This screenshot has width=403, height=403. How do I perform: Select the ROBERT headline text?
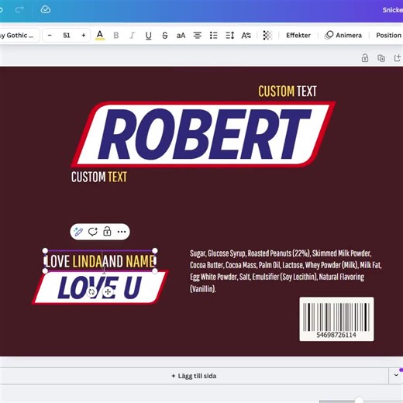click(204, 134)
